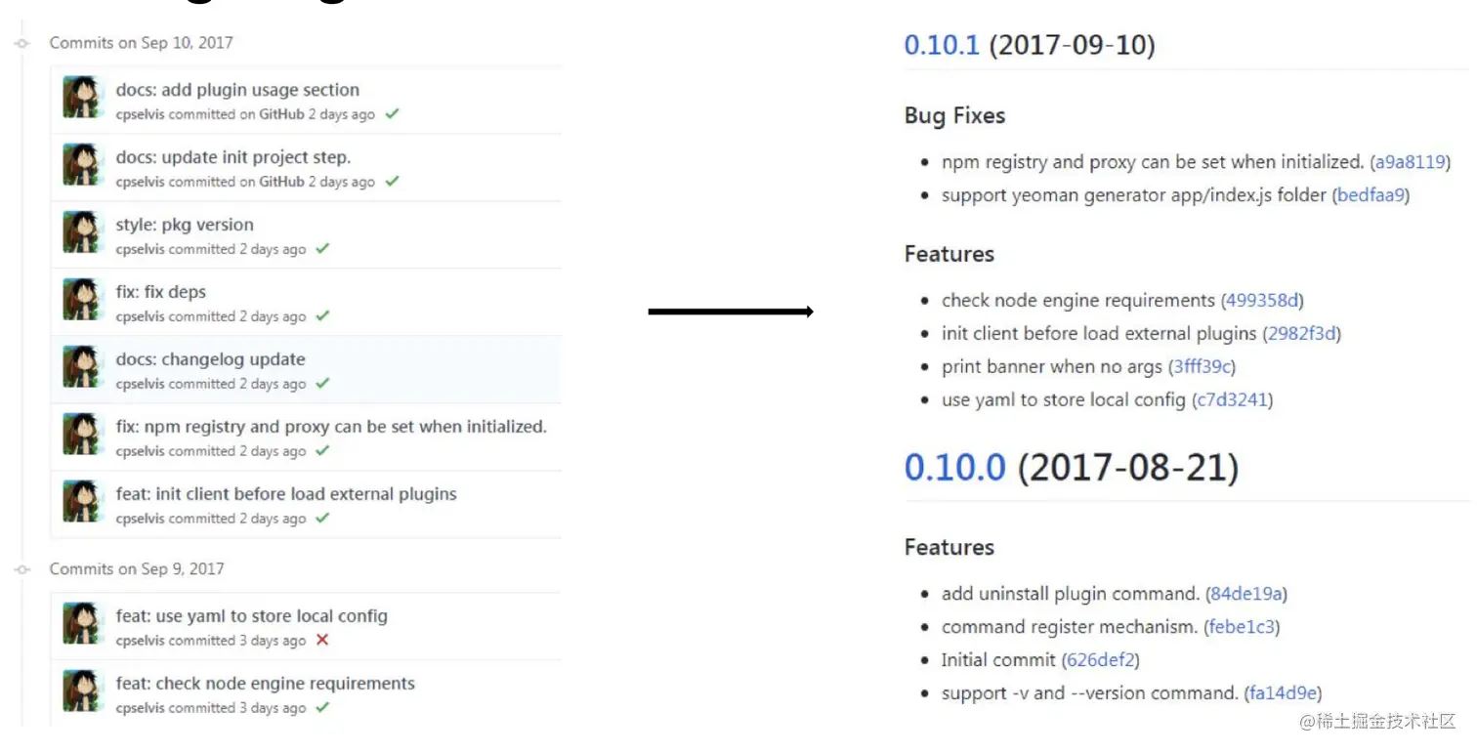Click green check on 'docs: update init project step'
1477x752 pixels.
pyautogui.click(x=392, y=182)
